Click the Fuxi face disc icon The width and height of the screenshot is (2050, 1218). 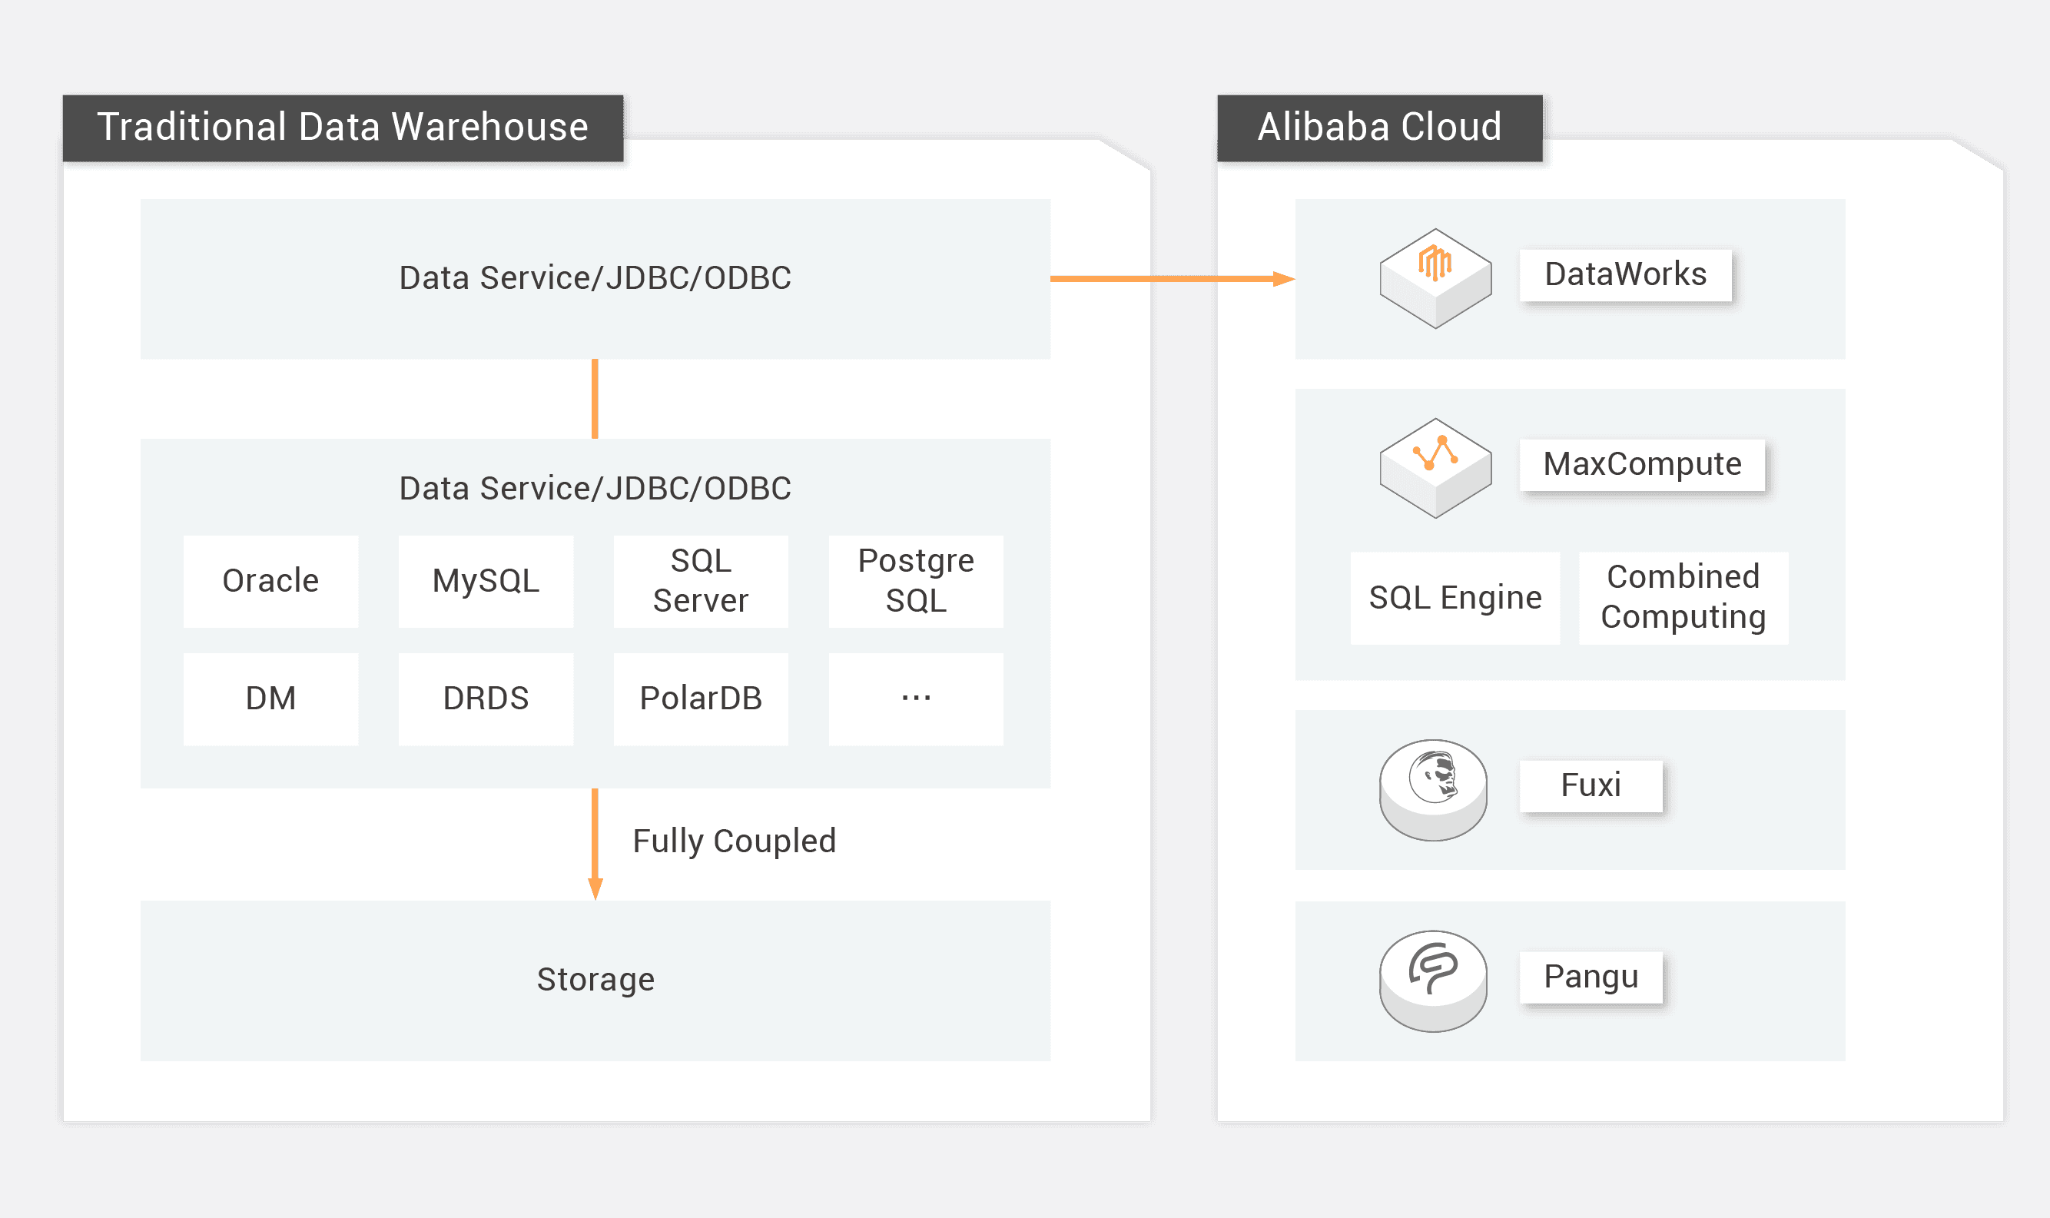pyautogui.click(x=1433, y=788)
